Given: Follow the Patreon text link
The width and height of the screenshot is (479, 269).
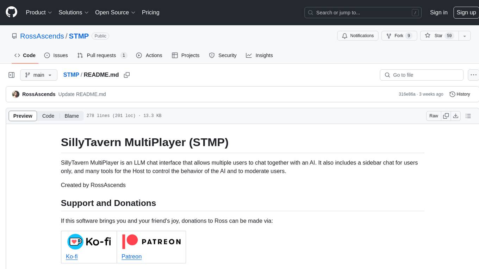Looking at the screenshot, I should [131, 256].
